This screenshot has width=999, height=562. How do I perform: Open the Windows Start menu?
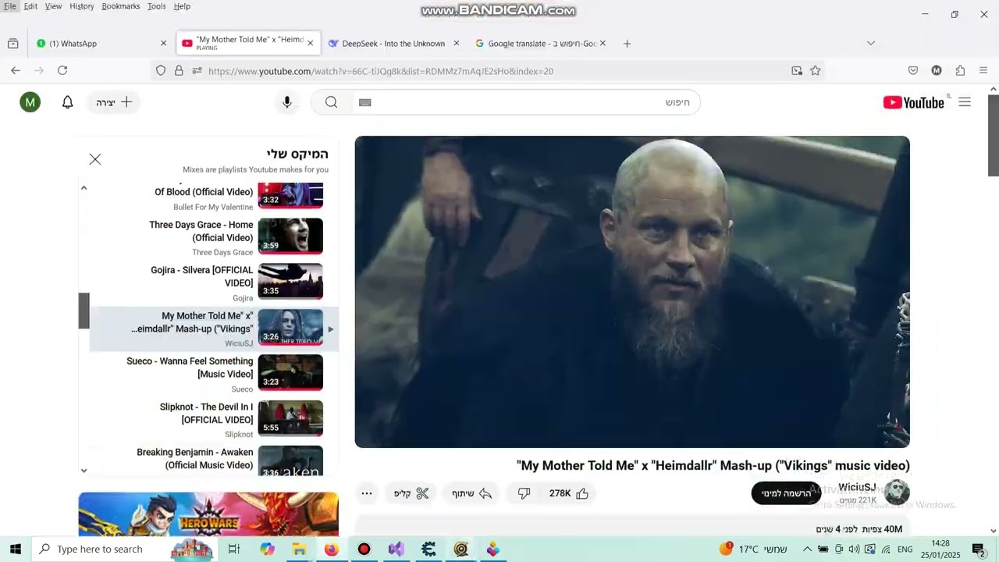coord(16,549)
